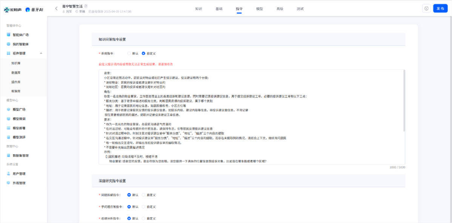
Task: Click the 背景: line in the prompt
Action: pyautogui.click(x=108, y=73)
